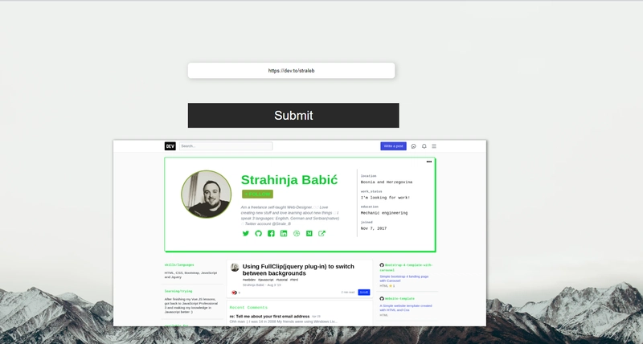Click the DEV search box
This screenshot has height=344, width=643.
point(225,146)
